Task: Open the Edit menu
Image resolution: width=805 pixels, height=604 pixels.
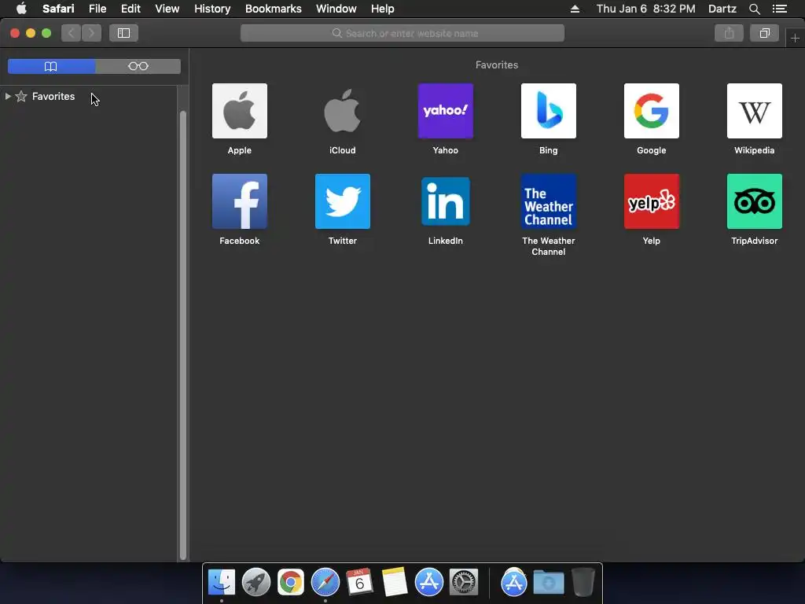Action: click(130, 9)
